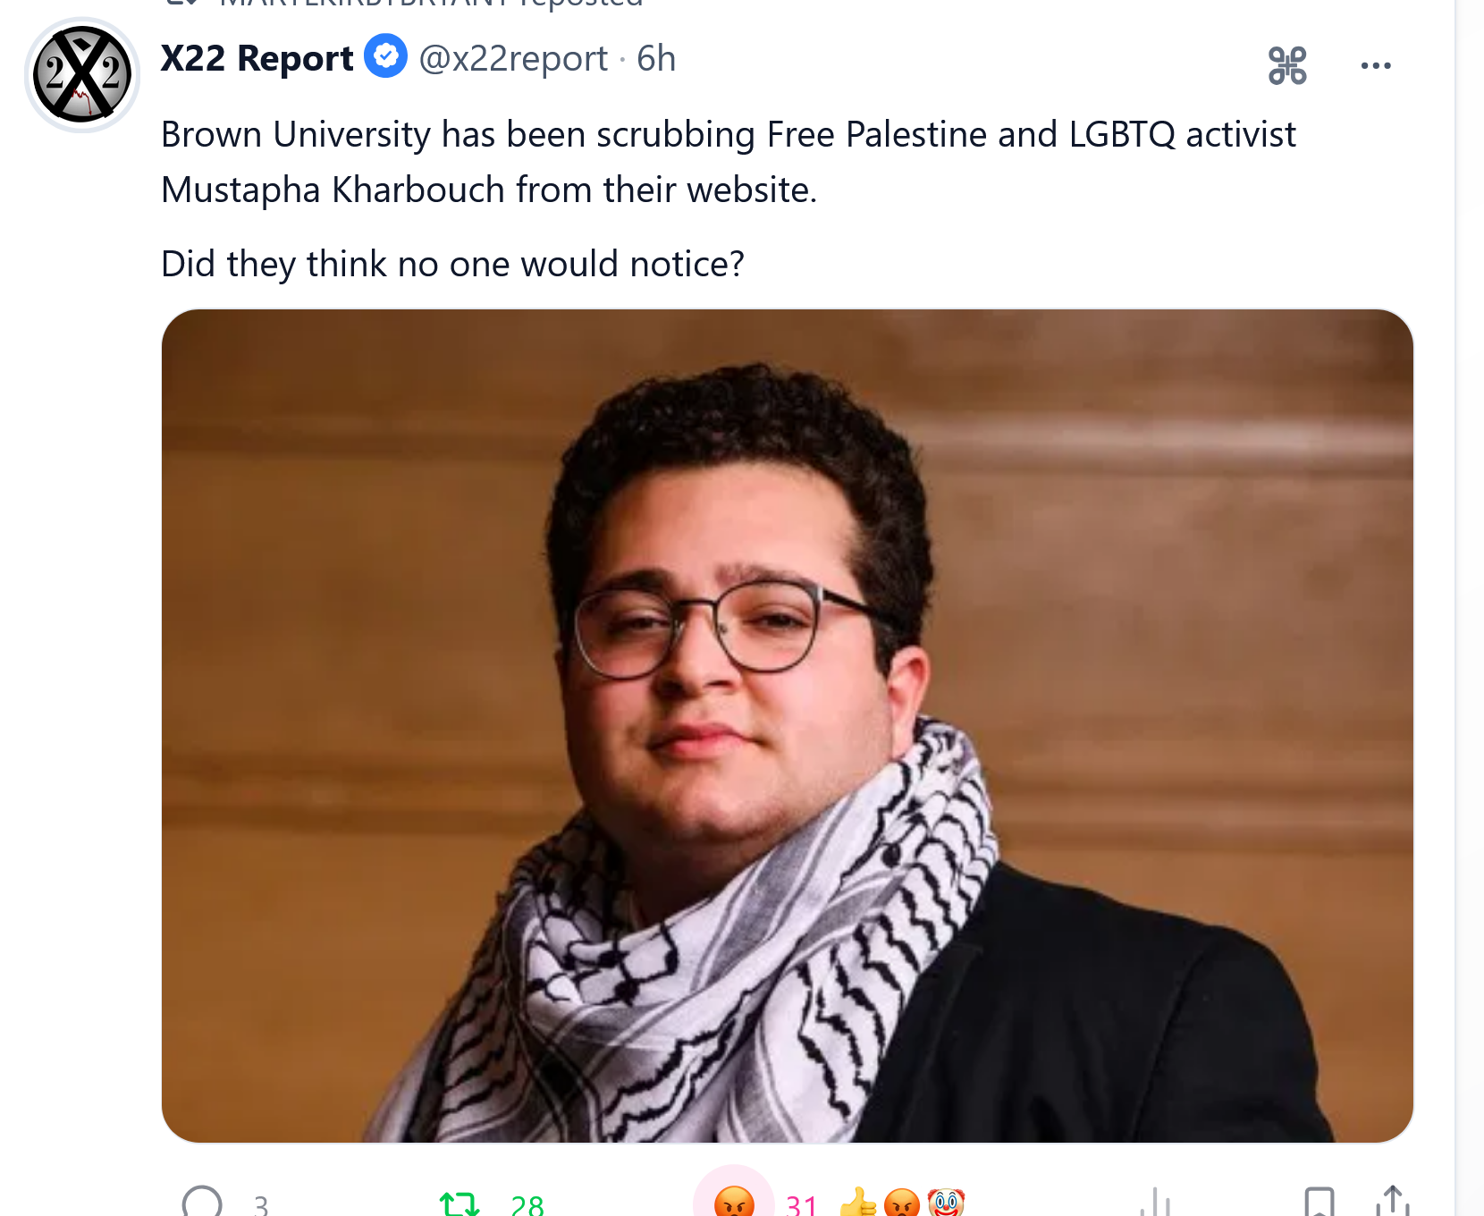
Task: Click the X22 Report profile avatar
Action: coord(82,75)
